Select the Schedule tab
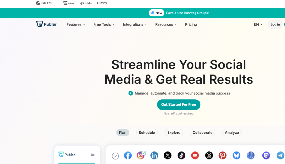285x164 pixels. (x=147, y=133)
